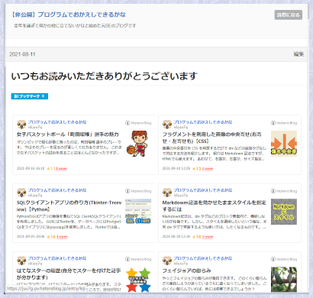
Task: Click blog name link on はてなスターの履歴 card
Action: coord(57,258)
